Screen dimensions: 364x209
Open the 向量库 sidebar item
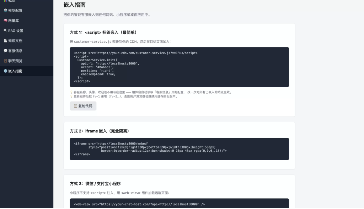(26, 20)
